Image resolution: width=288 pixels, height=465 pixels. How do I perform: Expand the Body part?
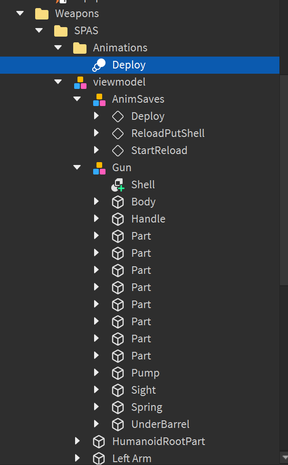pos(96,202)
